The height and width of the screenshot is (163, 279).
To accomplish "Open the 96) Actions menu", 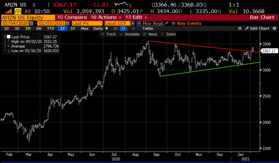I will pos(106,17).
